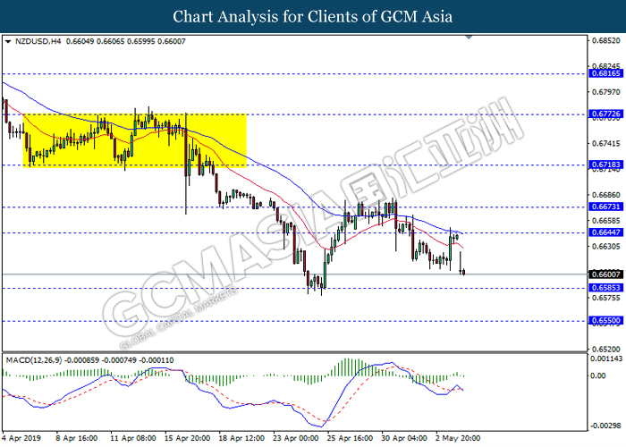Select the 0.66447 price level label
This screenshot has width=626, height=447.
pyautogui.click(x=605, y=232)
